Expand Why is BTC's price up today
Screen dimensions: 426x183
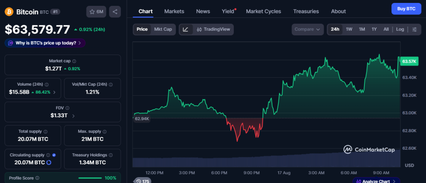click(x=45, y=43)
